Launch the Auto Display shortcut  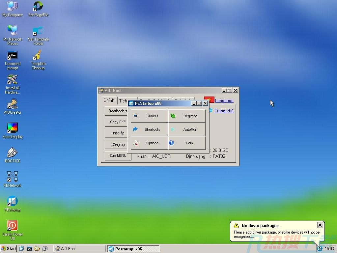[x=13, y=131]
